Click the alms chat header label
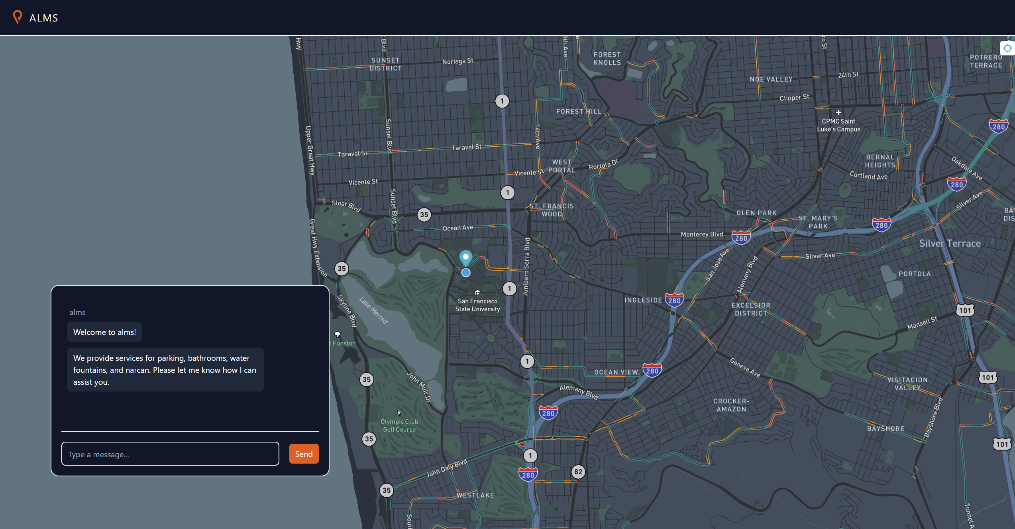The height and width of the screenshot is (529, 1015). pyautogui.click(x=77, y=312)
